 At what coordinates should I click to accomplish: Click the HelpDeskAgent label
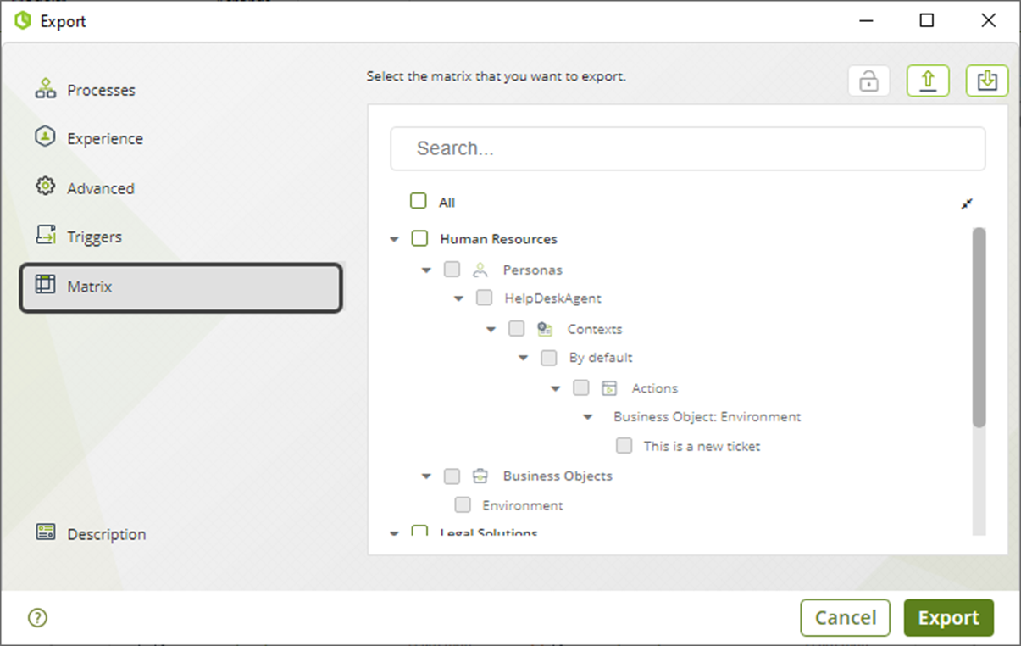click(552, 298)
